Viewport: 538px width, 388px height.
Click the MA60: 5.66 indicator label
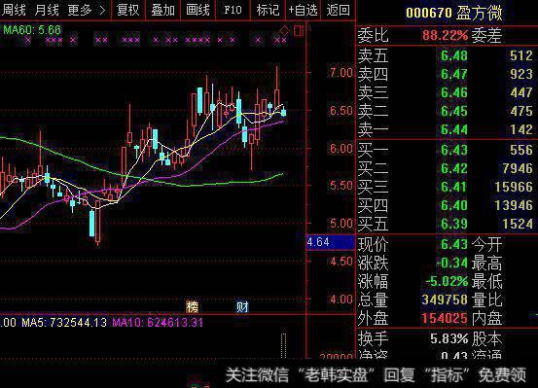32,30
